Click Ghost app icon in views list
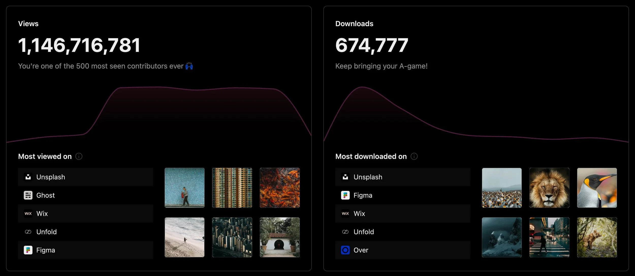Viewport: 635px width, 276px height. (x=28, y=195)
